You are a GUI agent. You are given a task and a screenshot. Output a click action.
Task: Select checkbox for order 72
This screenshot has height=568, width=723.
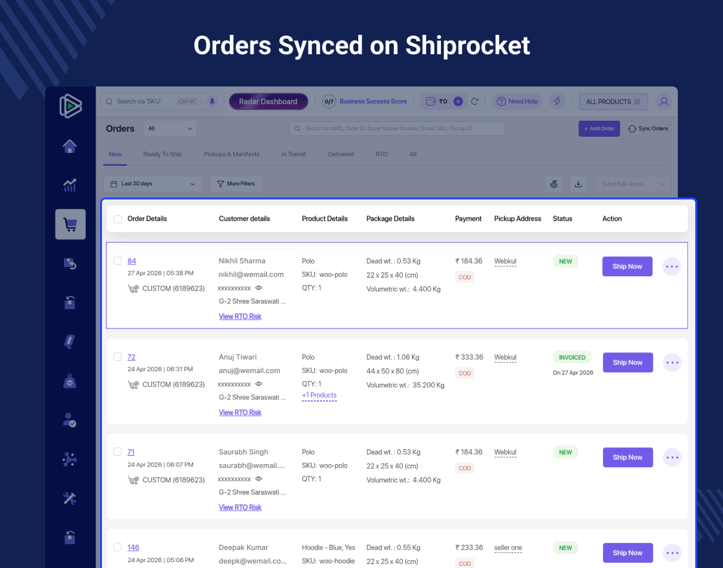tap(117, 357)
